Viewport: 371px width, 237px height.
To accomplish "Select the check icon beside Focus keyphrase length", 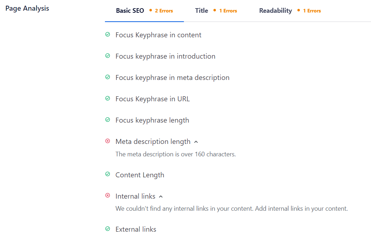I will (x=108, y=120).
